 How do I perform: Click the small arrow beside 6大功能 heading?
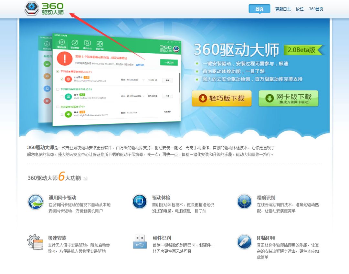coord(85,178)
